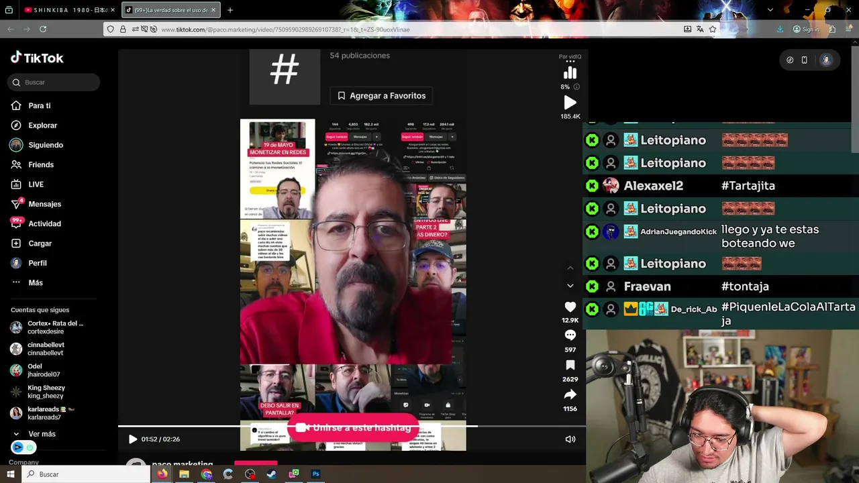
Task: Click the translate page icon in the address bar
Action: 700,30
